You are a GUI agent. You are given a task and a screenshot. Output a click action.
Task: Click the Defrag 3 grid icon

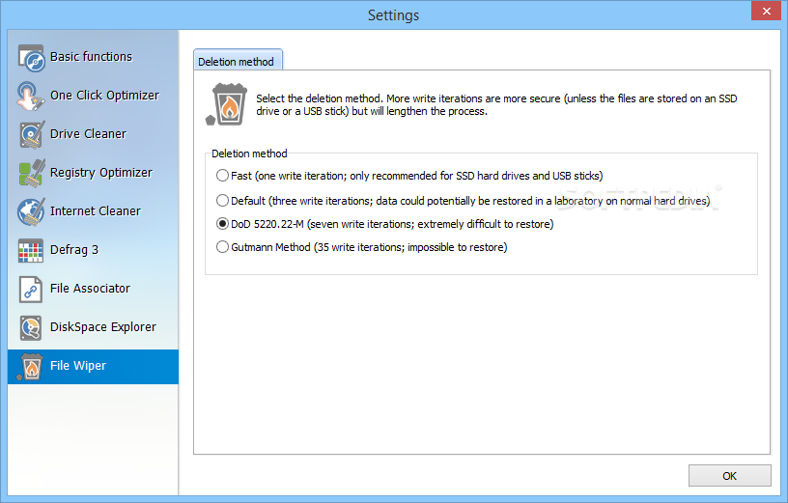coord(31,250)
